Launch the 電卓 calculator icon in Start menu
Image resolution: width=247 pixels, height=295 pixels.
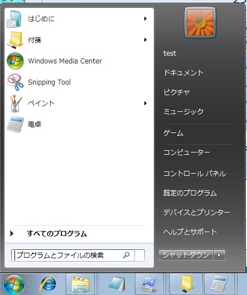click(x=15, y=124)
